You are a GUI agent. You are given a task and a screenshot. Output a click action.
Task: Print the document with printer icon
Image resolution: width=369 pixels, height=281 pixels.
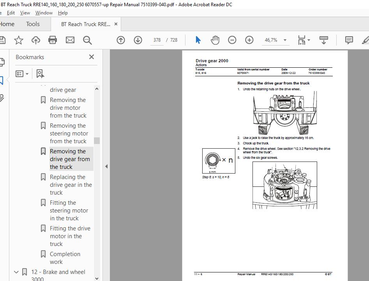[53, 40]
